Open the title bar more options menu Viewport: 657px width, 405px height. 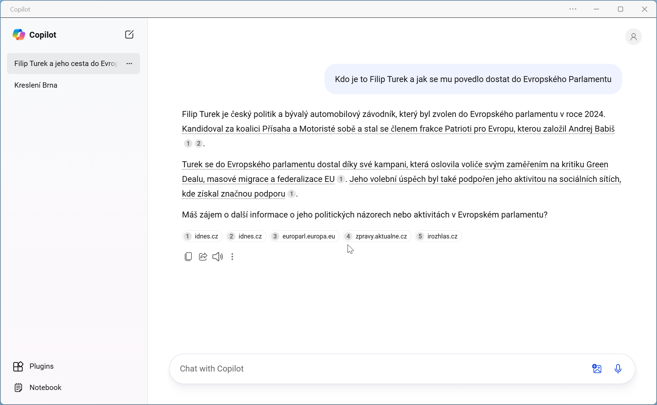coord(573,9)
